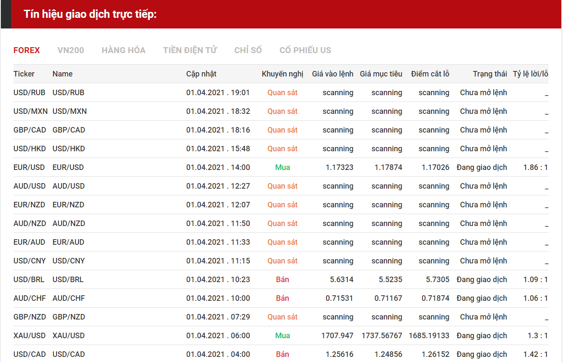The width and height of the screenshot is (563, 362).
Task: Select the USD/CNY ticker cell
Action: (30, 261)
